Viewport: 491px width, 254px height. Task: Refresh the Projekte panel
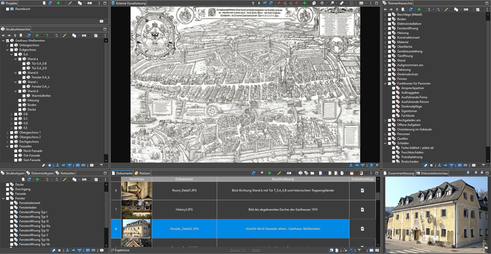pyautogui.click(x=50, y=3)
